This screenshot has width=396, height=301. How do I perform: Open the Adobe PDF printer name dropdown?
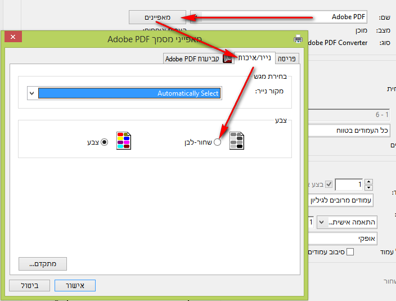point(278,17)
